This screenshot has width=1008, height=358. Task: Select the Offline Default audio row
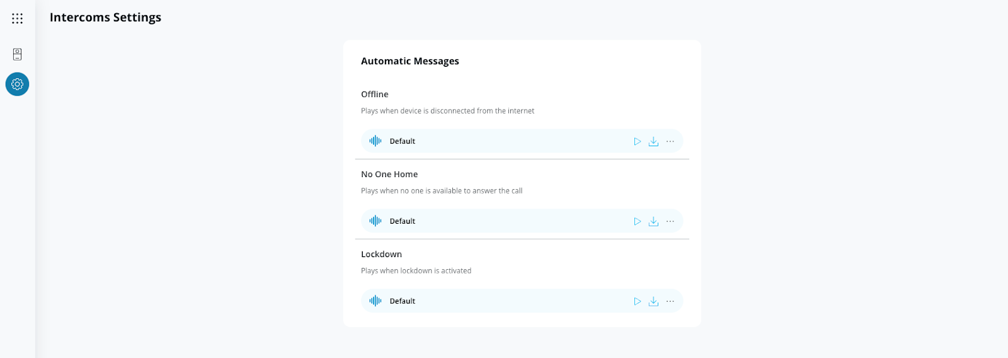pos(504,141)
